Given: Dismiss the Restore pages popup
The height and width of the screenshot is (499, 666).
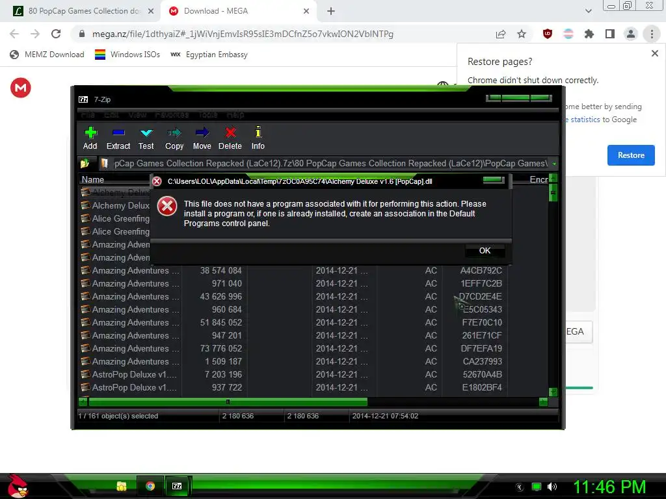Looking at the screenshot, I should coord(654,53).
